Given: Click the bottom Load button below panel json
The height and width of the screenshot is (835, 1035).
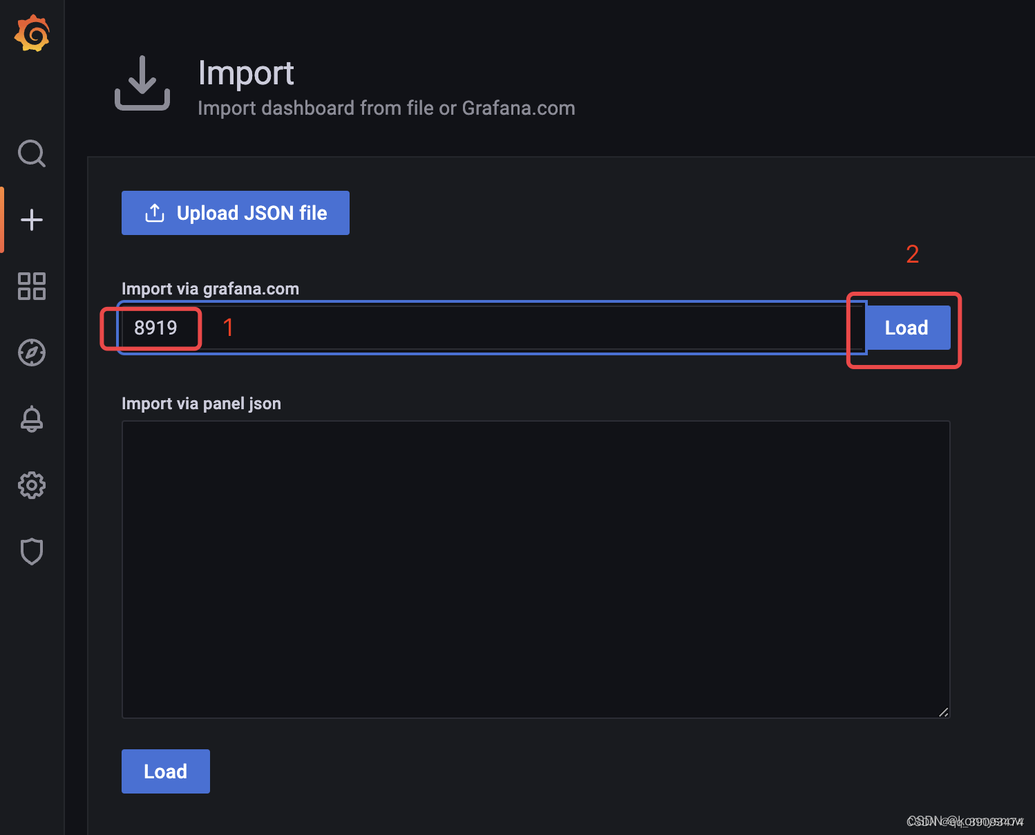Looking at the screenshot, I should click(166, 771).
